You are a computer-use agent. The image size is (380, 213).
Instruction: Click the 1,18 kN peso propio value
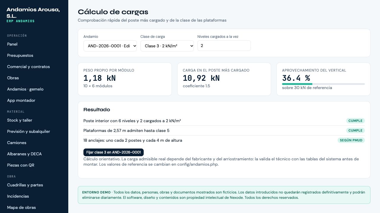point(99,78)
